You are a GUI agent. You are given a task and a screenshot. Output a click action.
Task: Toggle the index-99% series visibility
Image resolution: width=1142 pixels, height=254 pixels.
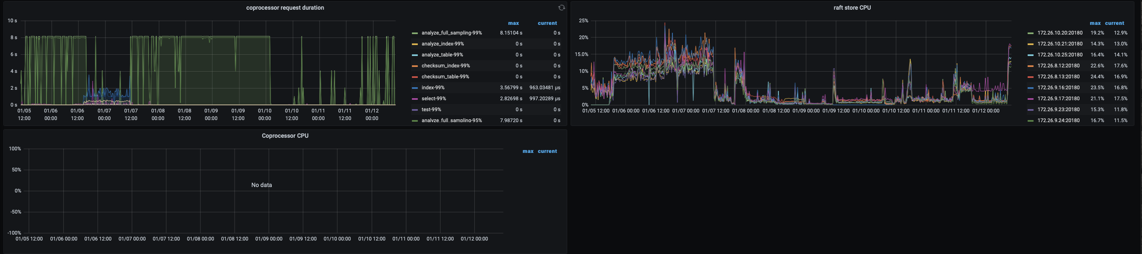(x=433, y=88)
